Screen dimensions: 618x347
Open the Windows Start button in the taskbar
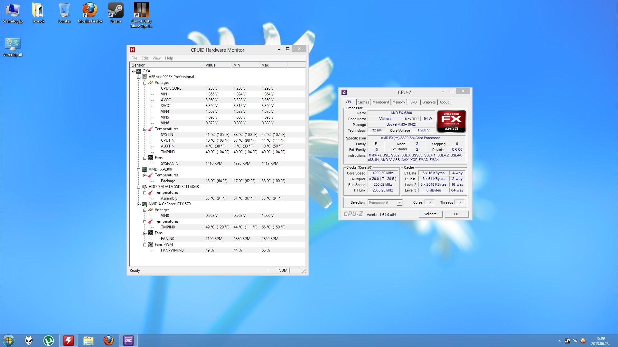point(9,341)
